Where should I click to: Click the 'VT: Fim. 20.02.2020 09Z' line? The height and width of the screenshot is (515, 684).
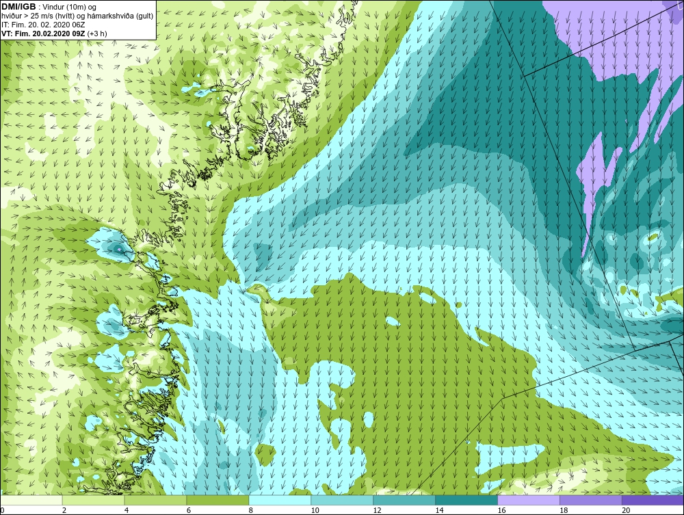tap(44, 34)
